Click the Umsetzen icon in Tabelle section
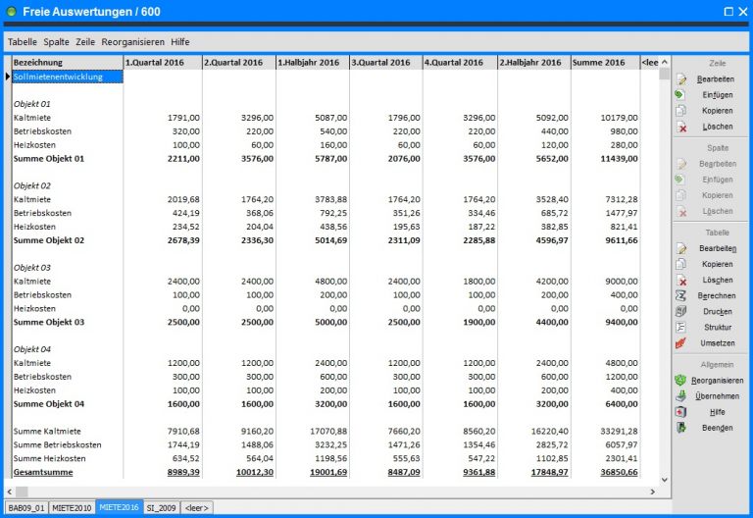Image resolution: width=753 pixels, height=518 pixels. (x=680, y=343)
